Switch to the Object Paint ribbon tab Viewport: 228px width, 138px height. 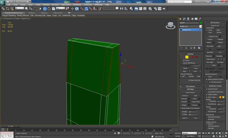click(x=58, y=13)
